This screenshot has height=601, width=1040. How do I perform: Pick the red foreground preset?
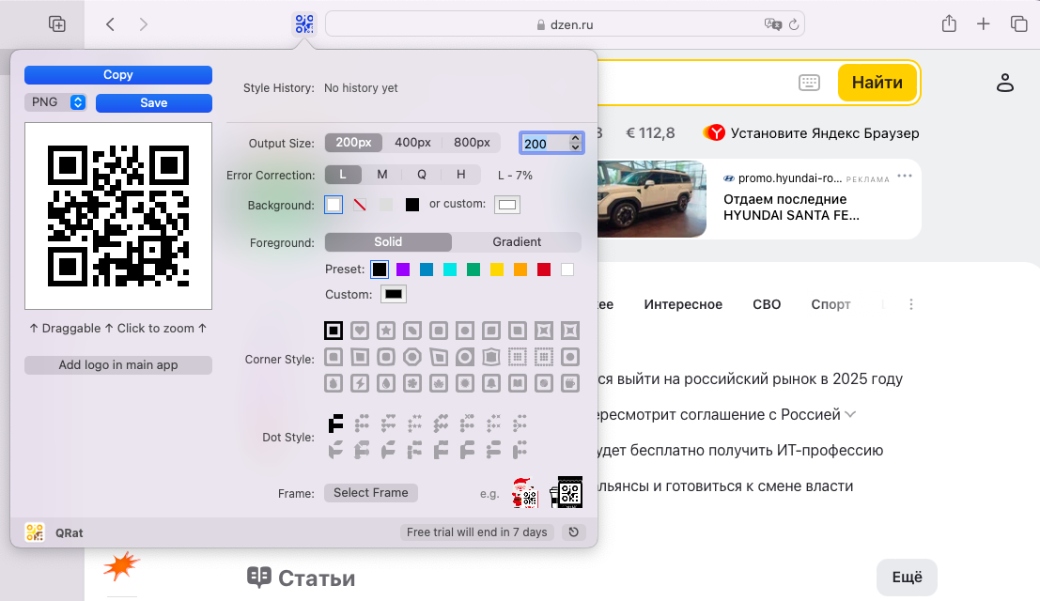(544, 270)
